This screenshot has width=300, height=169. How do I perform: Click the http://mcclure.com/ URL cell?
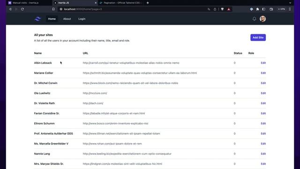95,93
